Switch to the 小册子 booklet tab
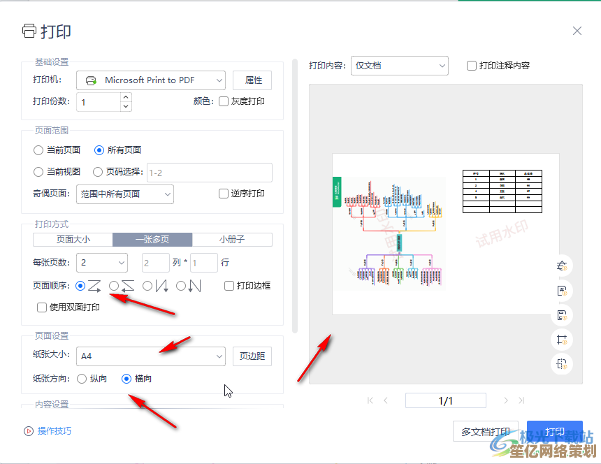 [x=232, y=239]
